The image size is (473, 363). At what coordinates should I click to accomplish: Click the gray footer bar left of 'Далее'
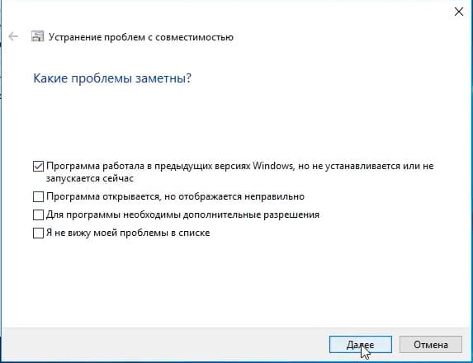[164, 344]
